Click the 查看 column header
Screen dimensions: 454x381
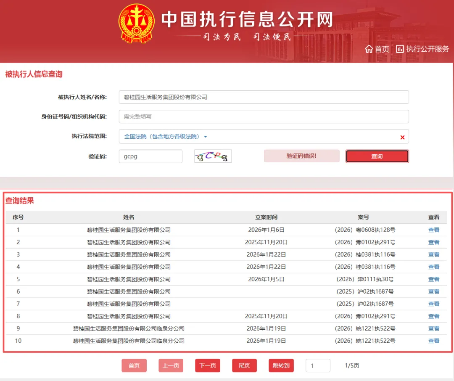coord(434,217)
